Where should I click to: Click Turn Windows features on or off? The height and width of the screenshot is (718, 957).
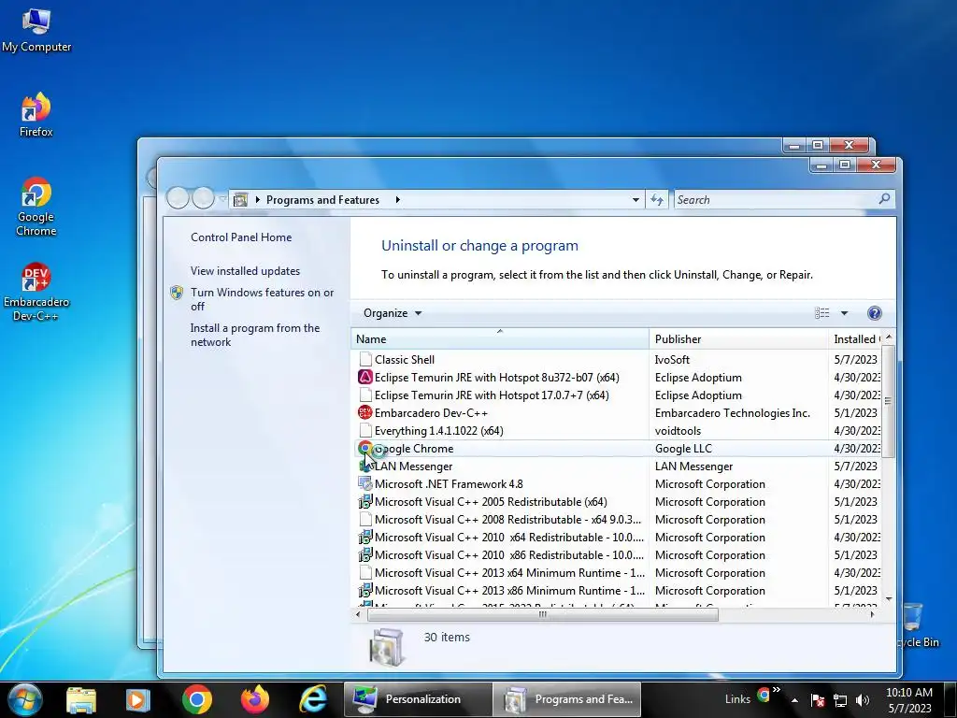pos(262,299)
